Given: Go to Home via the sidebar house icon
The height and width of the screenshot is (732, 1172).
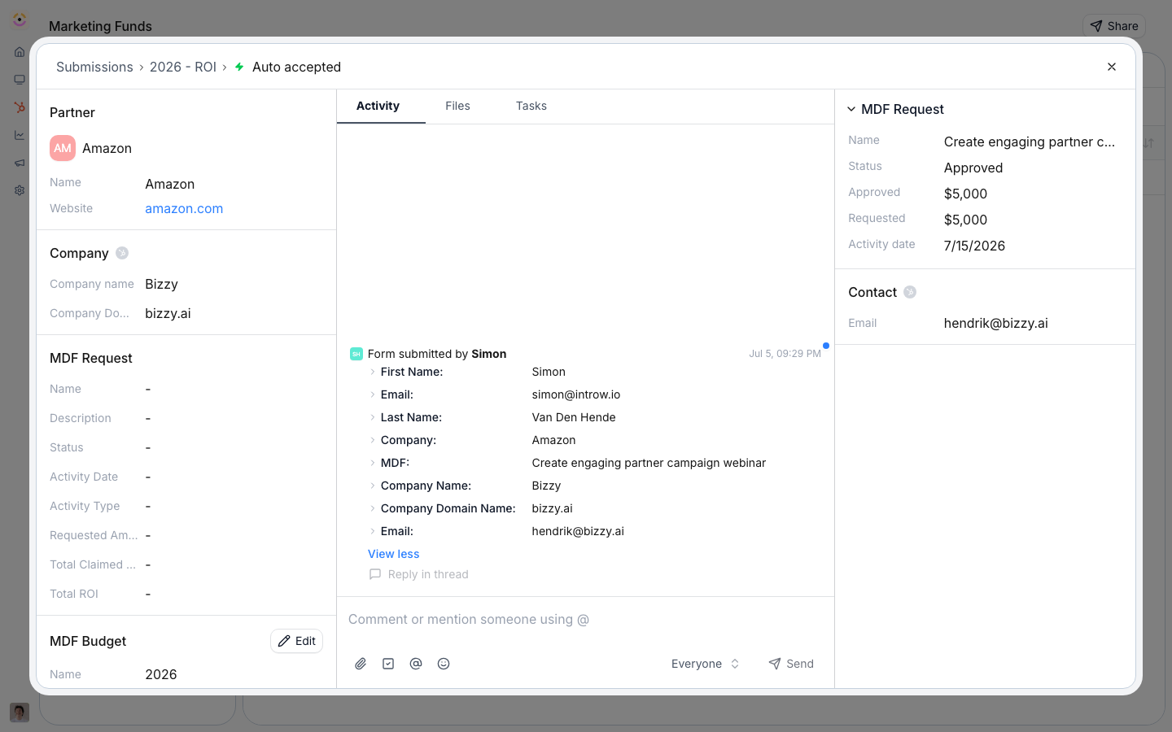Looking at the screenshot, I should coord(20,52).
